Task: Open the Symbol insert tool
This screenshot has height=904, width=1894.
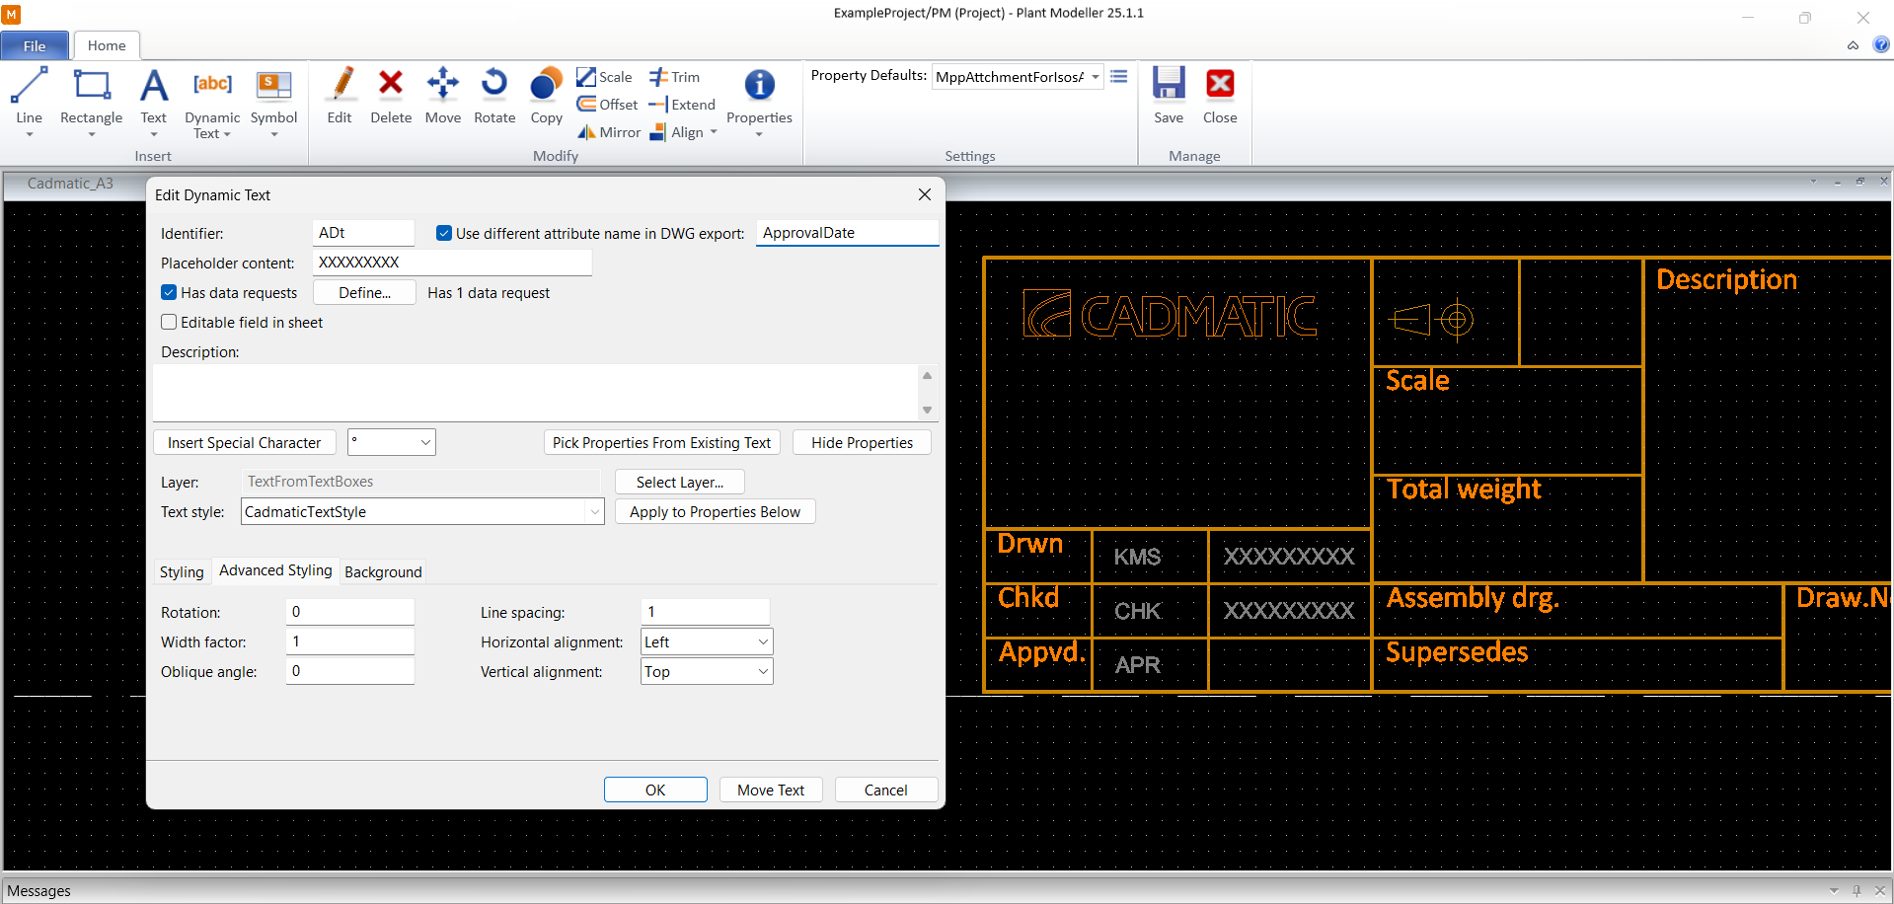Action: tap(273, 95)
